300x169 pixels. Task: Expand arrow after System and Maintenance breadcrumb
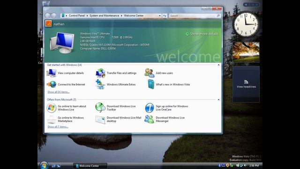(121, 15)
